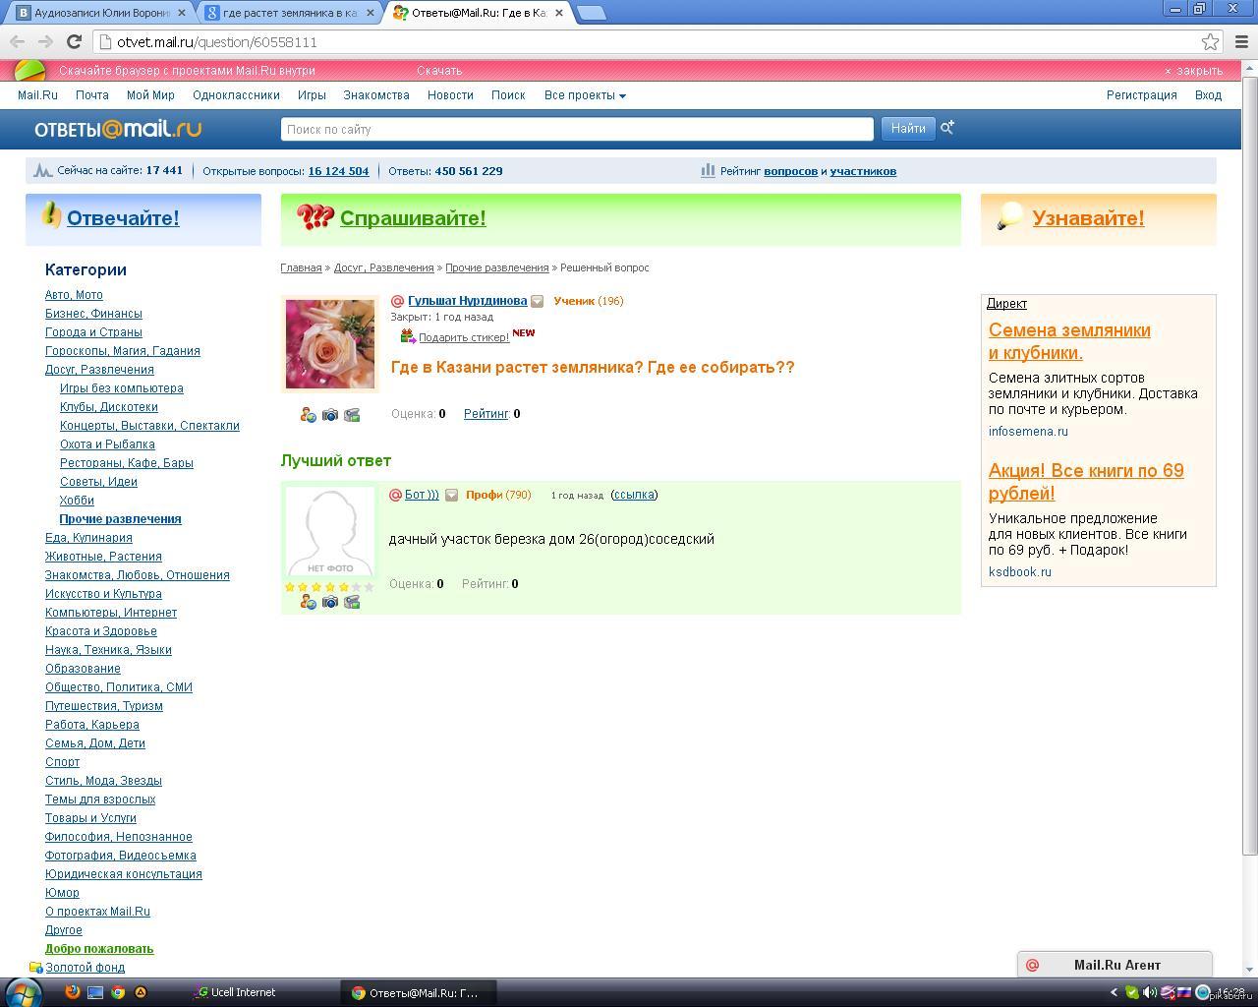Open the Chrome wrench menu icon
The height and width of the screenshot is (1007, 1258).
[x=1241, y=42]
